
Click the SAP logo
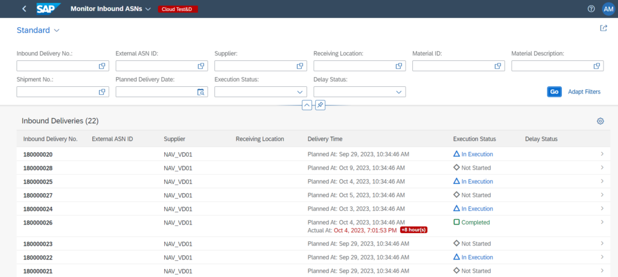[47, 9]
